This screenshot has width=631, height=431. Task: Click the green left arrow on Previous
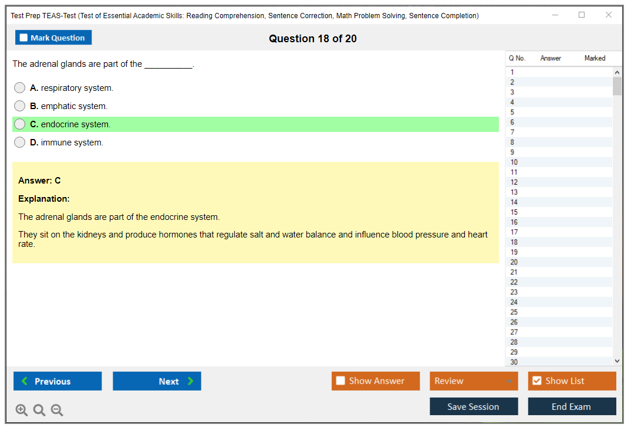[x=25, y=381]
